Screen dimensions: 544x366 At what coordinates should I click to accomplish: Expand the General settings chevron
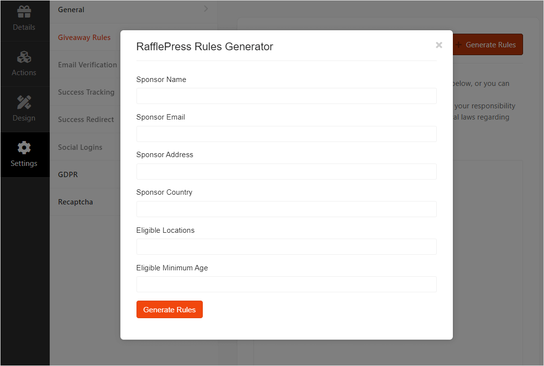tap(206, 9)
